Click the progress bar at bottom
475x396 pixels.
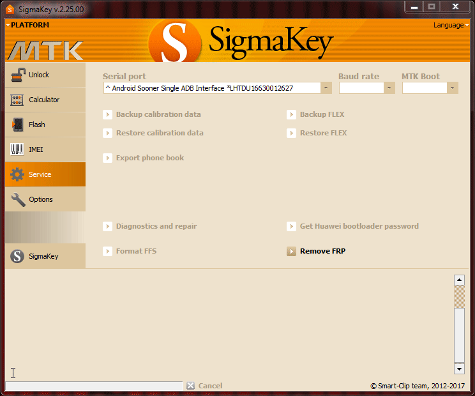94,386
